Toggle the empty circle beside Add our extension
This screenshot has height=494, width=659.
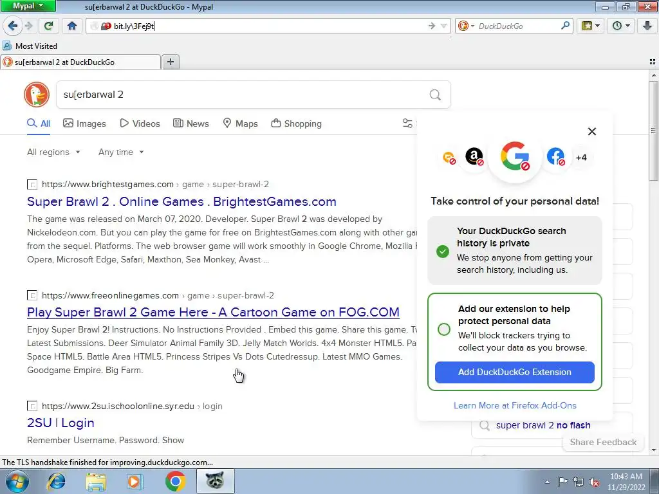coord(444,329)
